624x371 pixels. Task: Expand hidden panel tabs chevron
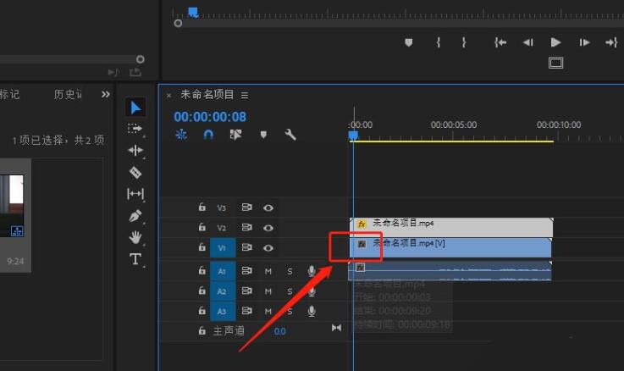(106, 94)
